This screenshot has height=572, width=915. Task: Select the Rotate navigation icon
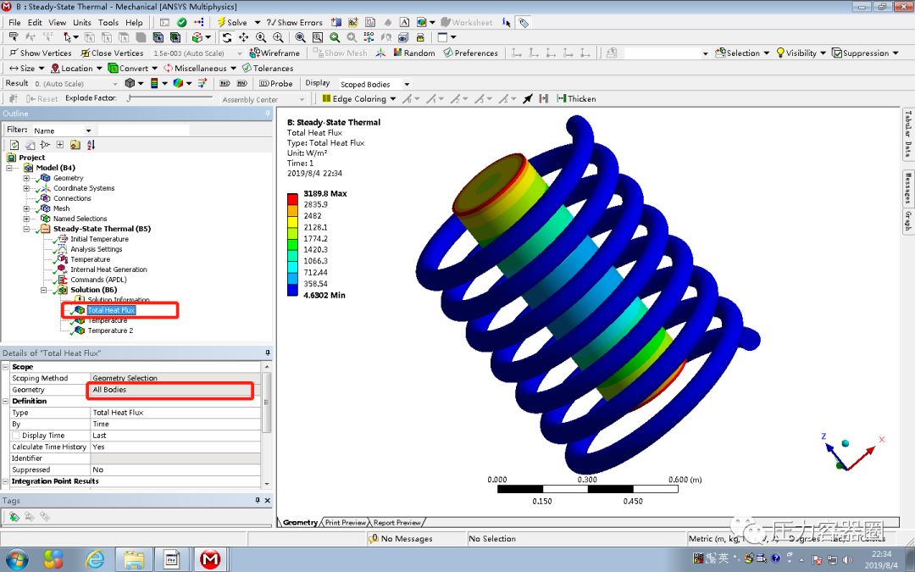pyautogui.click(x=225, y=37)
